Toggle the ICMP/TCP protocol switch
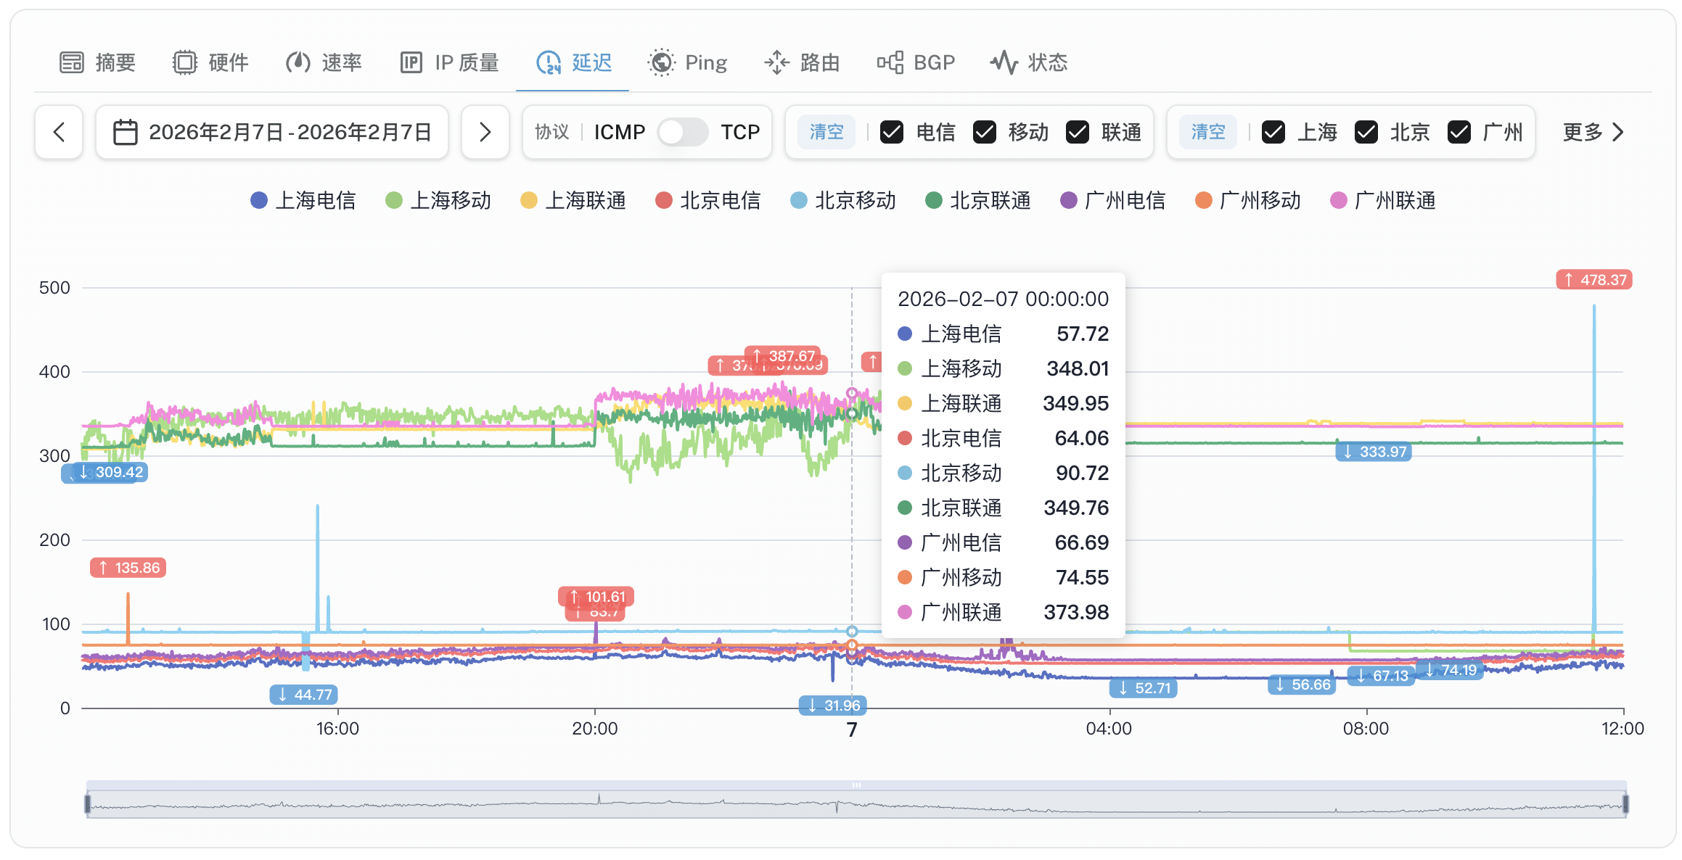The image size is (1682, 860). [682, 132]
